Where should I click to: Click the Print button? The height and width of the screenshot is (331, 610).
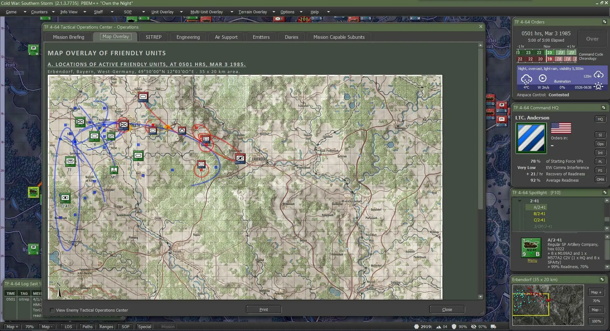tap(264, 309)
